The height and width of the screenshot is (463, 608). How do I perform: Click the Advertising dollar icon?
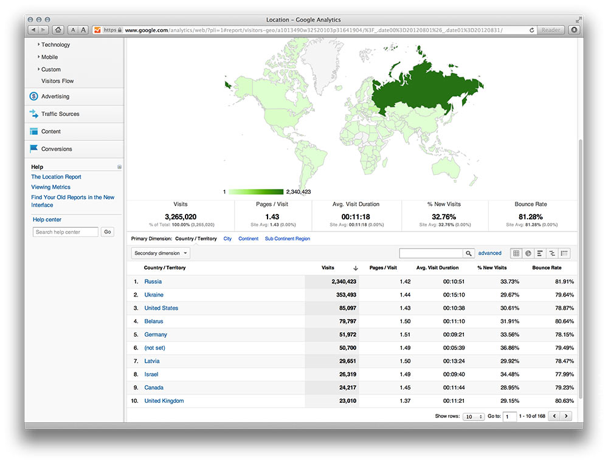click(33, 96)
